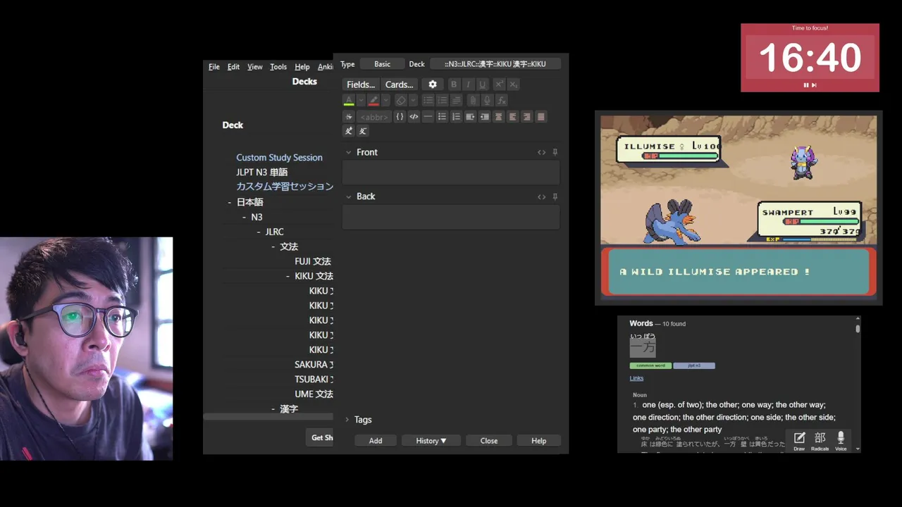This screenshot has width=902, height=507.
Task: Collapse the KIKU 文法 deck
Action: coord(288,276)
